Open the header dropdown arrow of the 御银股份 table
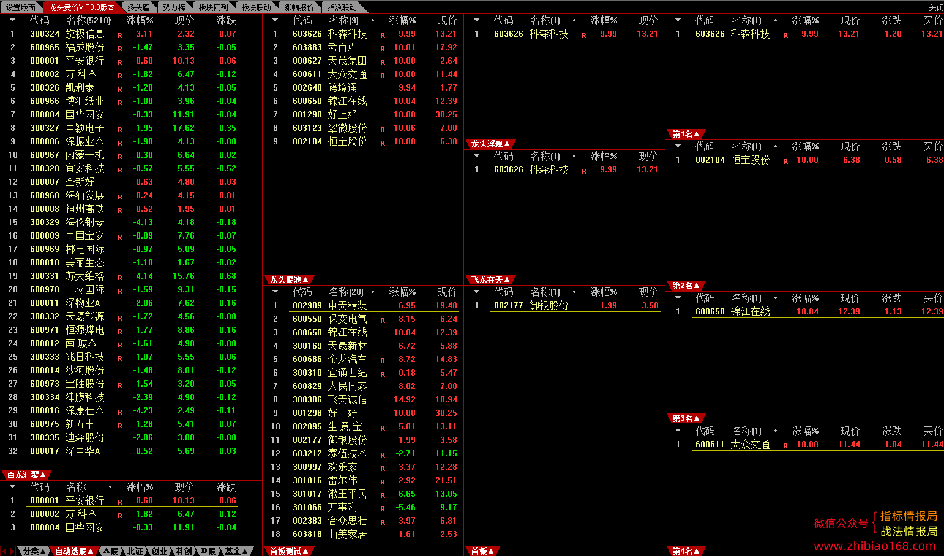Screen dimensions: 944x556 coord(476,292)
